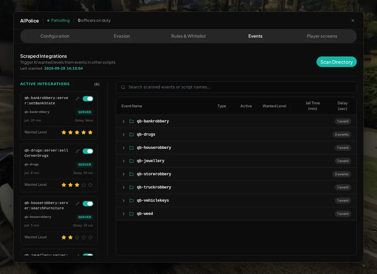This screenshot has height=274, width=377.
Task: Set qb-bankrobbery wanted level to three stars
Action: [x=77, y=132]
